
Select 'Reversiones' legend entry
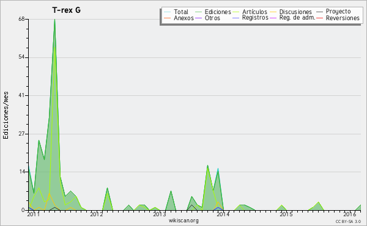(343, 18)
